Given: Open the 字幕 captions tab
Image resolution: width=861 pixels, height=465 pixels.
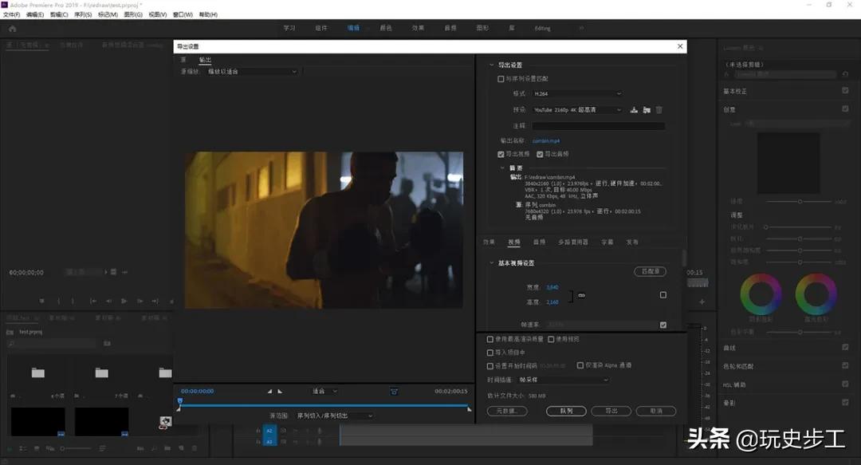Looking at the screenshot, I should tap(607, 242).
